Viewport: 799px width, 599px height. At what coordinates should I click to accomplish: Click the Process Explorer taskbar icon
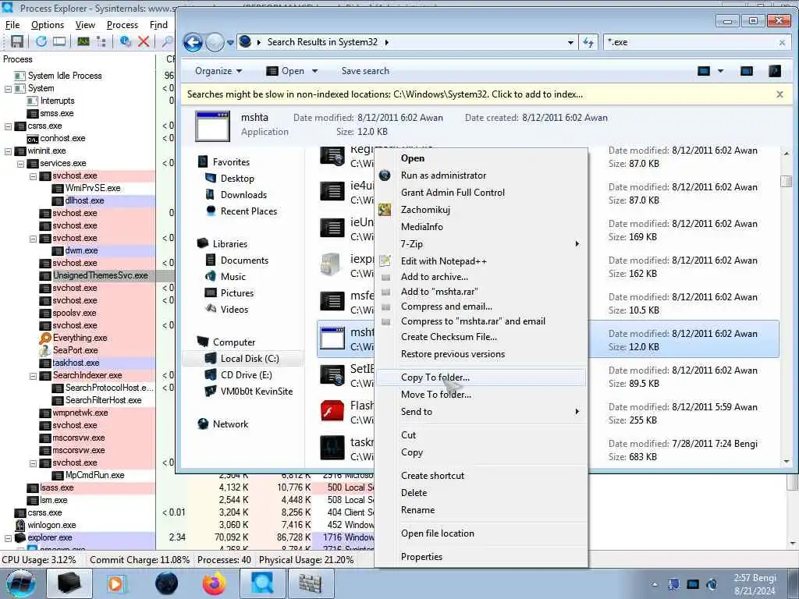261,583
